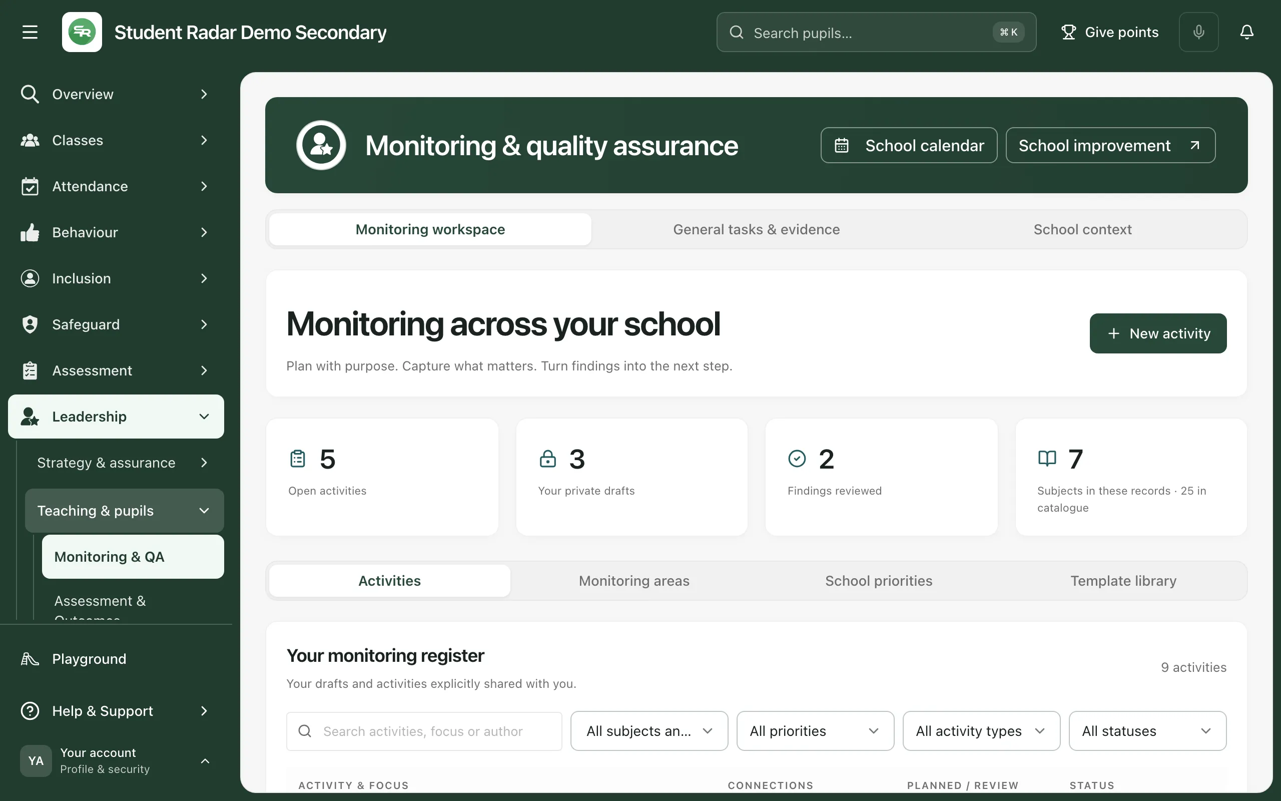Image resolution: width=1281 pixels, height=801 pixels.
Task: Click the Assessment clipboard icon
Action: pyautogui.click(x=30, y=371)
